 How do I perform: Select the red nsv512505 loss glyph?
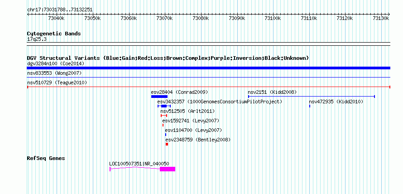(164, 116)
